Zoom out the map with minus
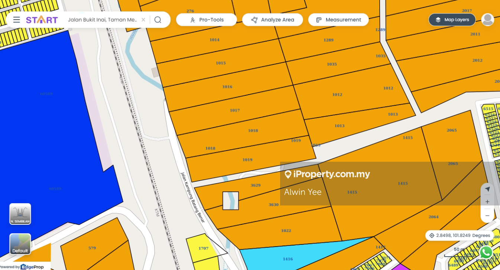 click(x=487, y=215)
